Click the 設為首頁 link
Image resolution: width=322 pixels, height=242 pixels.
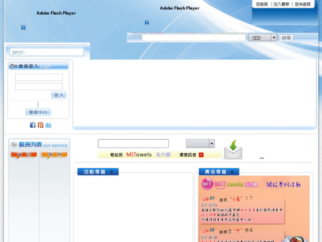click(x=303, y=4)
